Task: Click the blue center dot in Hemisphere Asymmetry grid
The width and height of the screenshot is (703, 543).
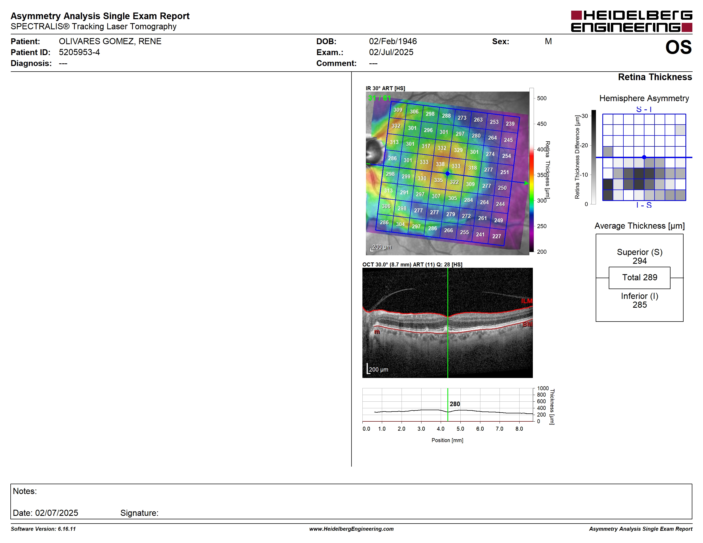Action: (644, 157)
